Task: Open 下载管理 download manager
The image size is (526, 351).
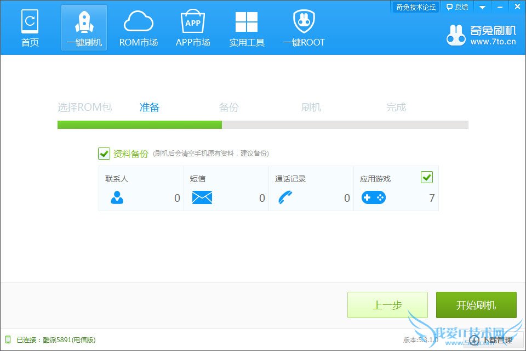Action: (x=490, y=340)
